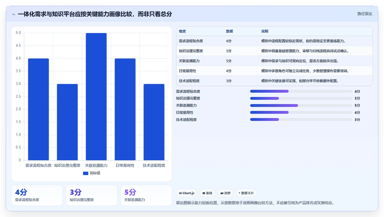The width and height of the screenshot is (384, 217).
Task: Click the 进度 tag chip
Action: click(225, 193)
